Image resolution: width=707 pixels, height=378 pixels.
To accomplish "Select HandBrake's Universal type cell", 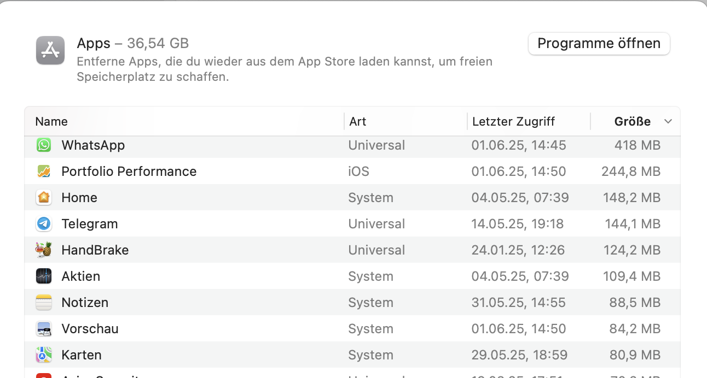I will [x=376, y=250].
